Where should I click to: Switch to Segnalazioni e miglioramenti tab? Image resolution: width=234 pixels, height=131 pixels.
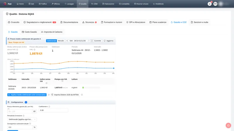tap(40, 22)
